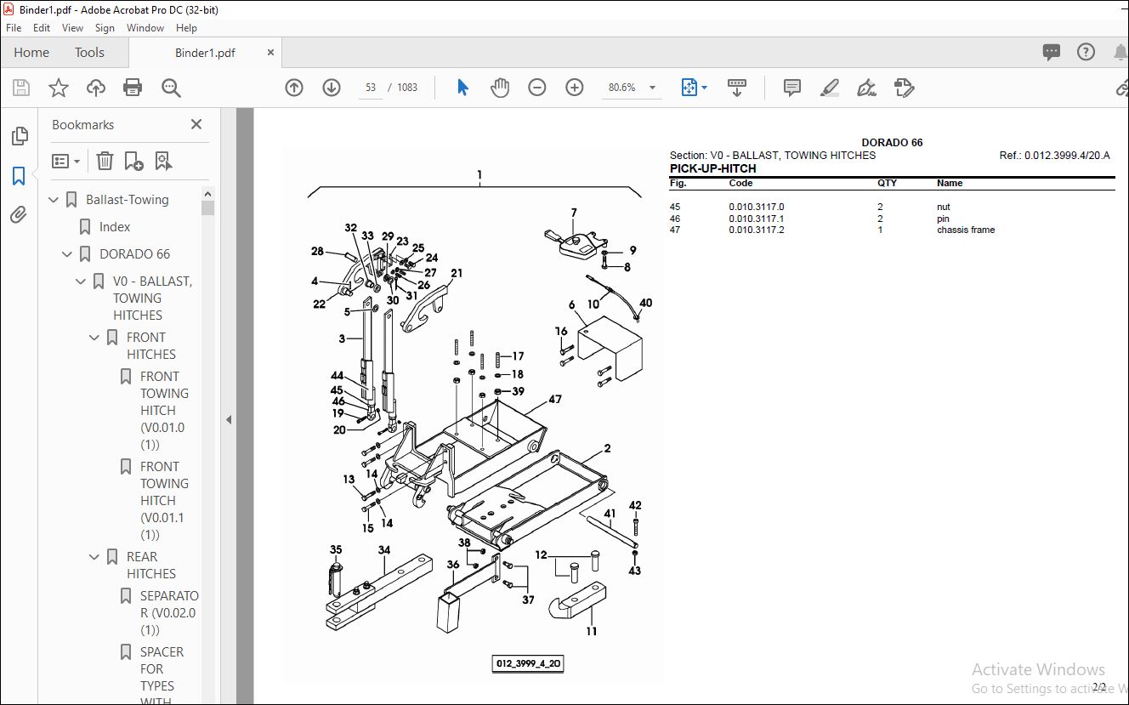Open SPACER FOR TYPES bookmark
The height and width of the screenshot is (705, 1129).
pos(162,677)
